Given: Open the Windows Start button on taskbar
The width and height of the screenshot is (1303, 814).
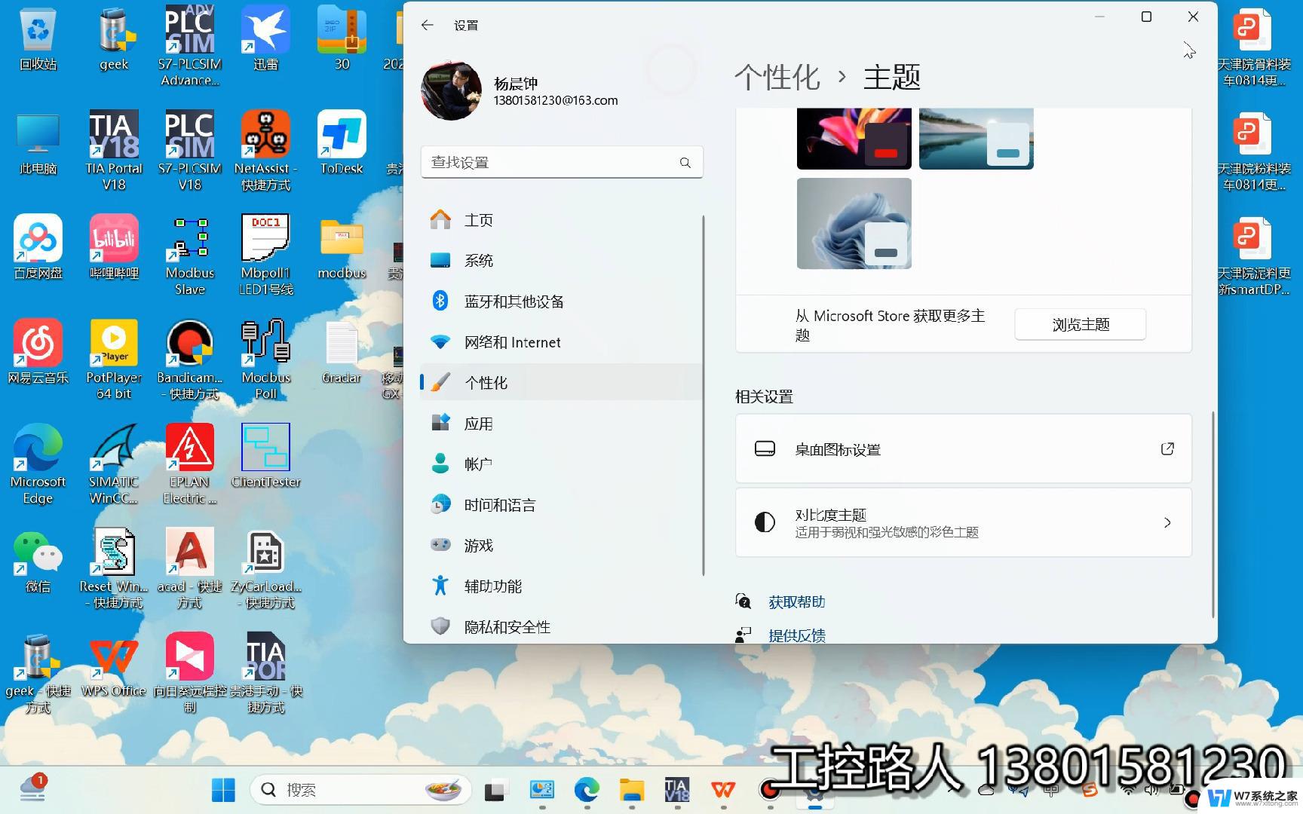Looking at the screenshot, I should click(223, 790).
